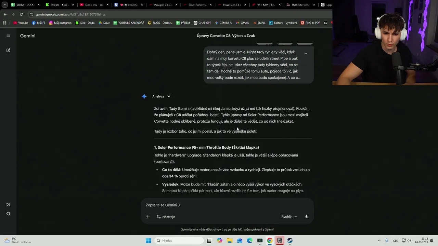438x246 pixels.
Task: Open the GEMINI AI bookmark
Action: [x=223, y=23]
